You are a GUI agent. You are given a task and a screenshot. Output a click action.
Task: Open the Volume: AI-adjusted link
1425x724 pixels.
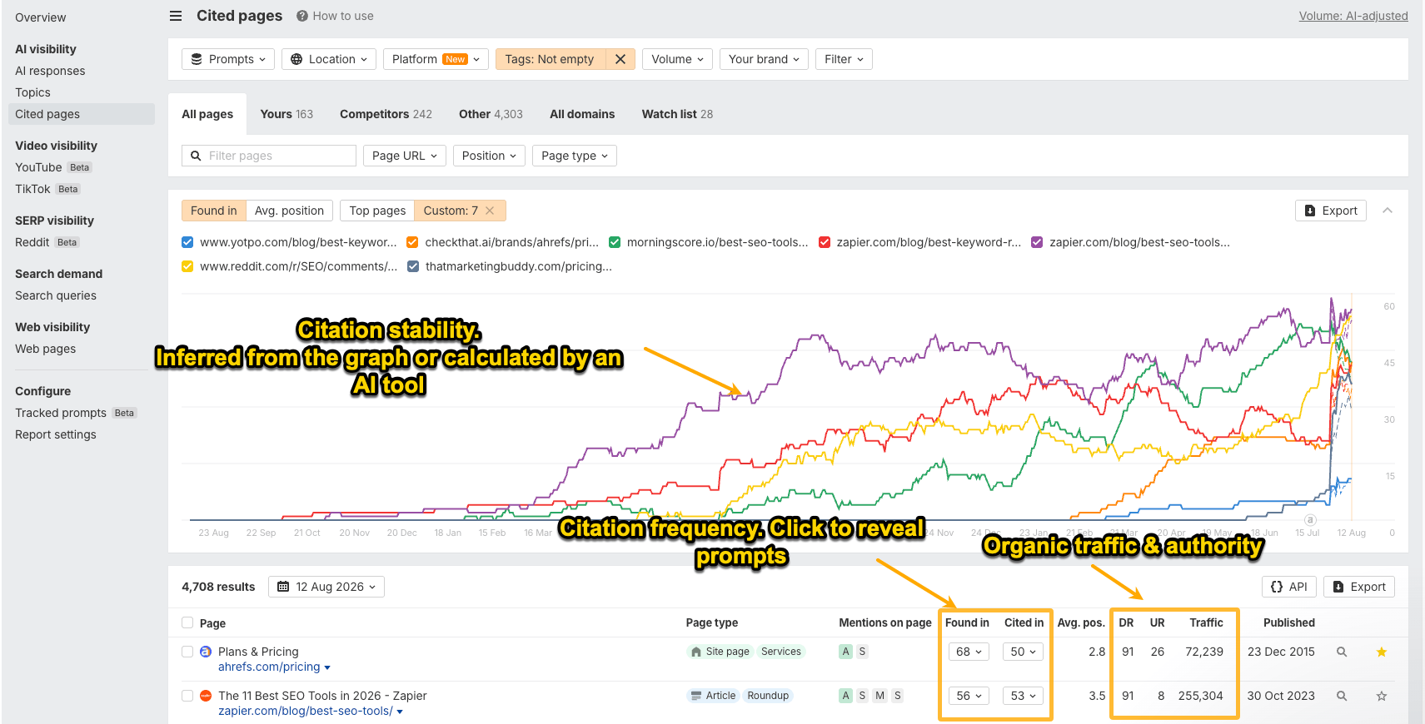(x=1353, y=16)
